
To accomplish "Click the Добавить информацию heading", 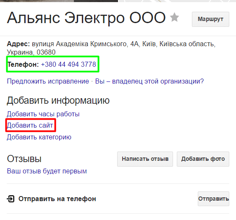I will click(58, 100).
